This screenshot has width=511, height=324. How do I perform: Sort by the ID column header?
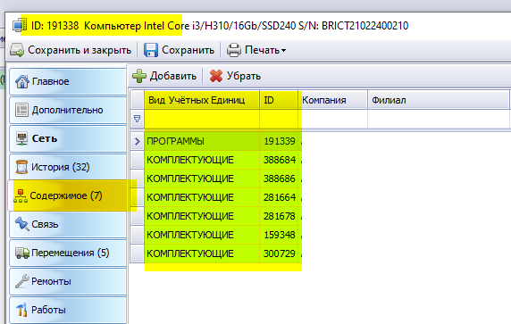pyautogui.click(x=279, y=100)
